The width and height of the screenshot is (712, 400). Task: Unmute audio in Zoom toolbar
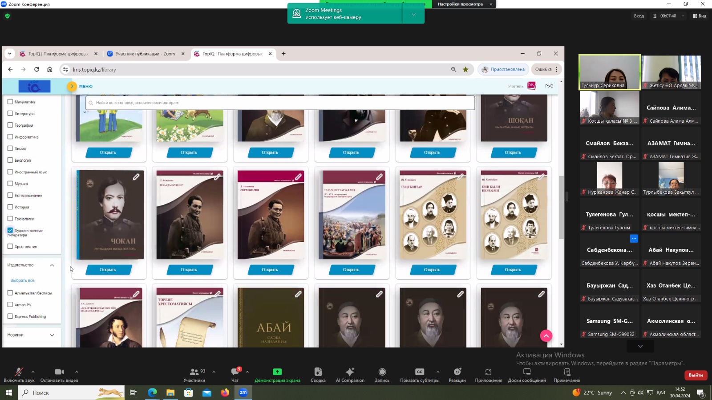19,372
